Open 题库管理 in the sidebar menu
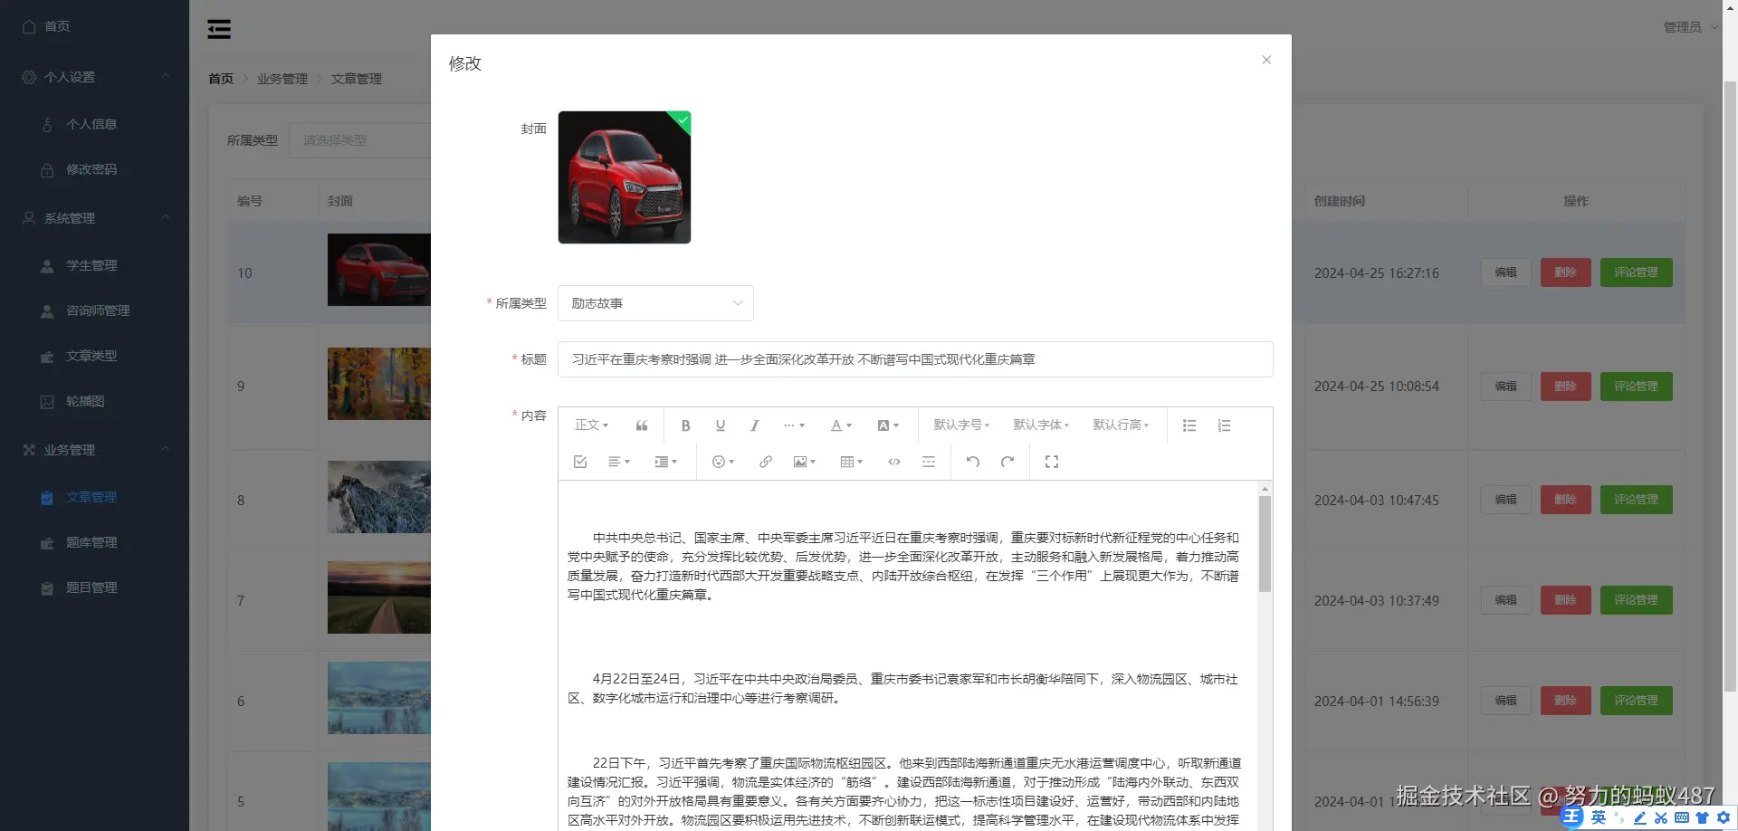 (x=91, y=542)
